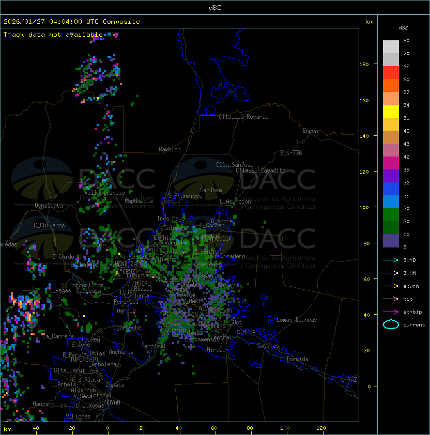The width and height of the screenshot is (430, 435).
Task: Click the Clla.del_Rosario map label
Action: (243, 117)
